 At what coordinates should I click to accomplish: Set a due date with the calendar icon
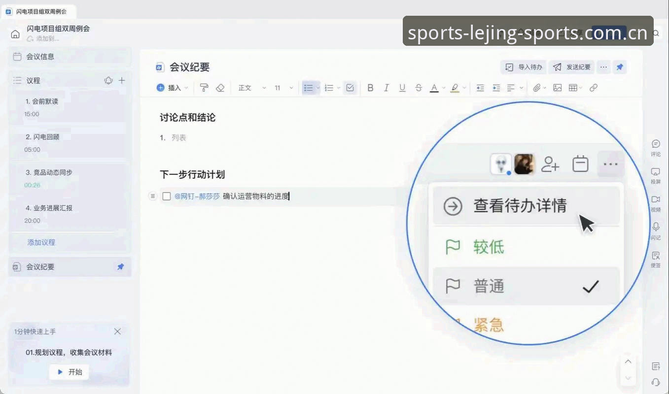580,164
